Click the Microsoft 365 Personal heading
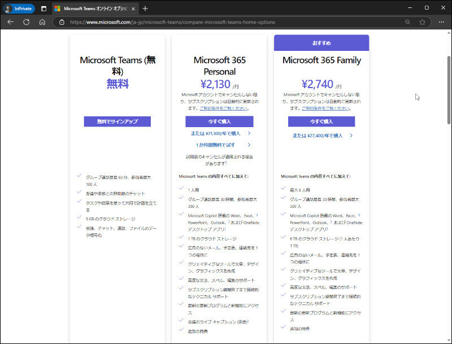 pyautogui.click(x=219, y=66)
